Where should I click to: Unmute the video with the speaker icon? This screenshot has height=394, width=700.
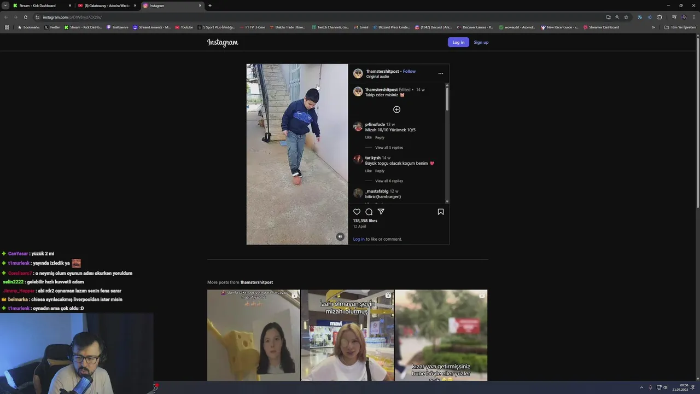pyautogui.click(x=340, y=236)
